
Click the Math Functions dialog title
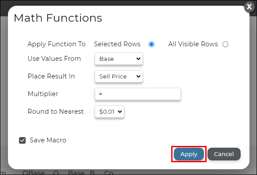click(x=58, y=18)
